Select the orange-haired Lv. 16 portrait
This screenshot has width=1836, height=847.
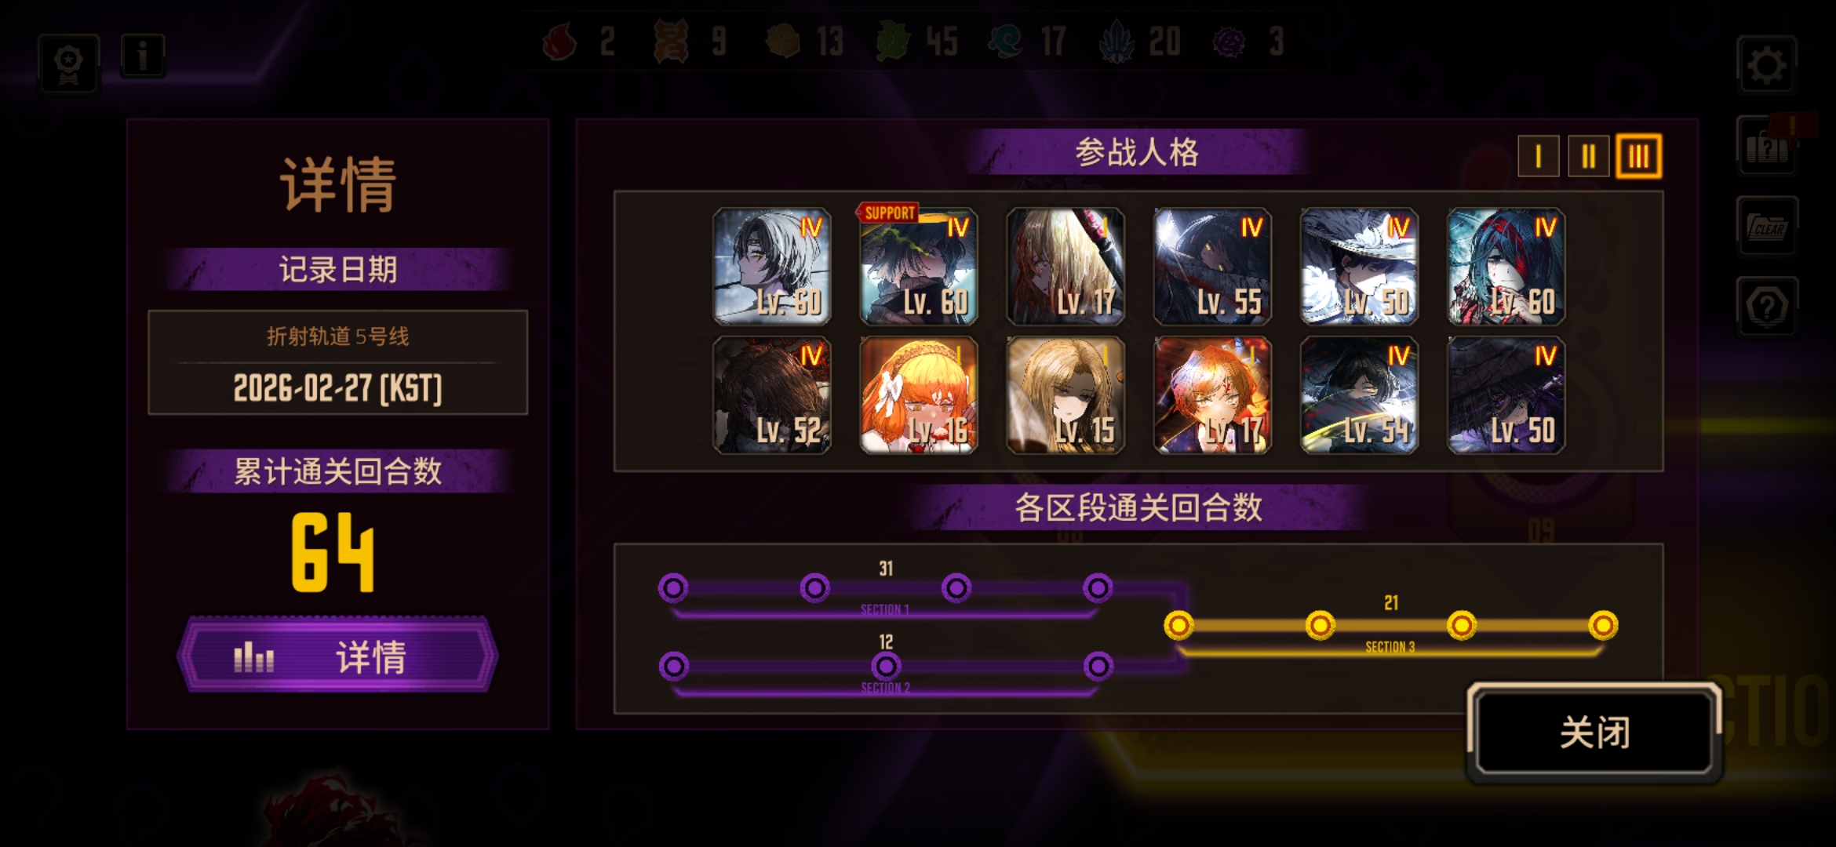pos(919,395)
